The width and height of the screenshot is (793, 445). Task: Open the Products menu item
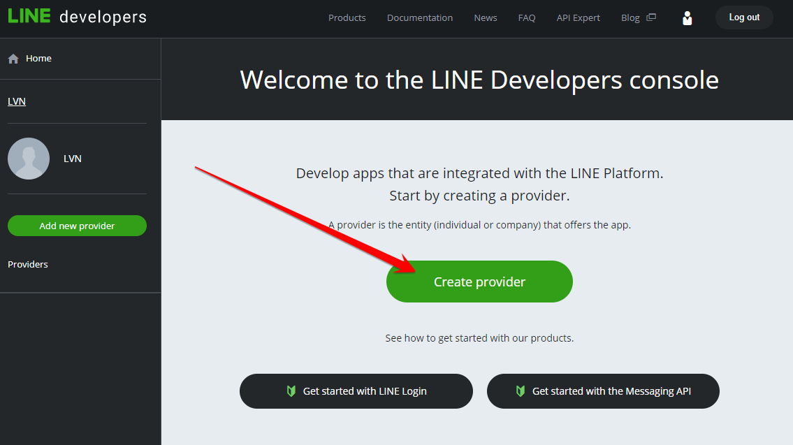pyautogui.click(x=347, y=17)
